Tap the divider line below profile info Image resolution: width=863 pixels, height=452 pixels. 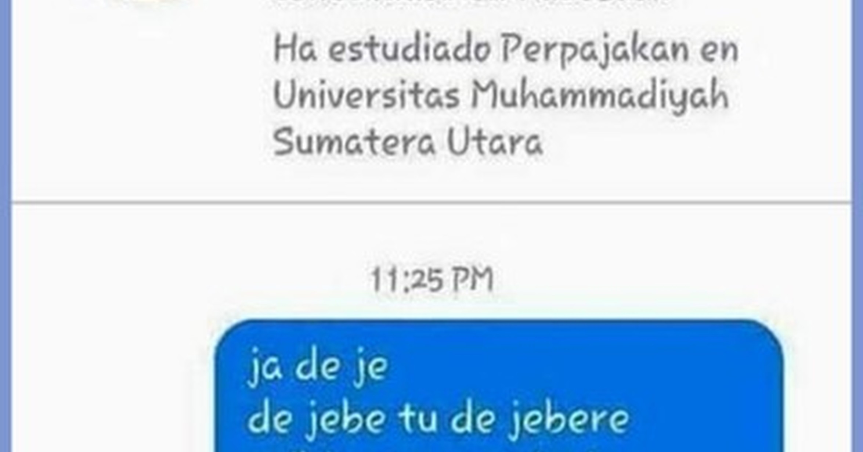[x=431, y=202]
